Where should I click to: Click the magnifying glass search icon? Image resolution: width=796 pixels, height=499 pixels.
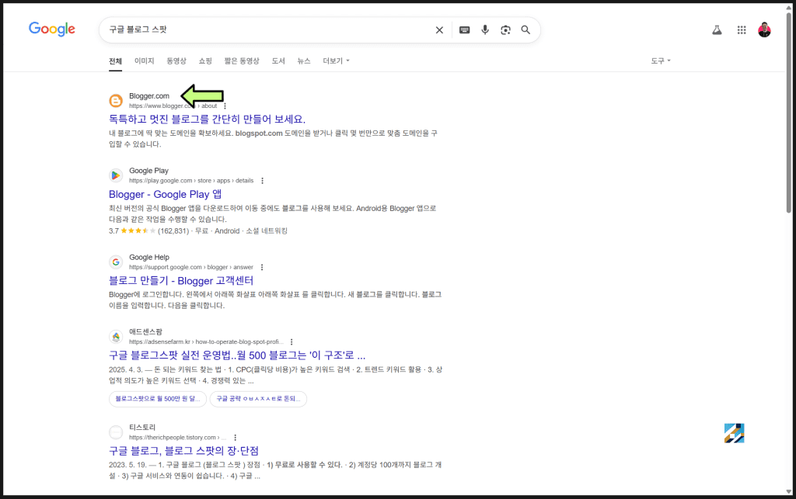pos(525,29)
